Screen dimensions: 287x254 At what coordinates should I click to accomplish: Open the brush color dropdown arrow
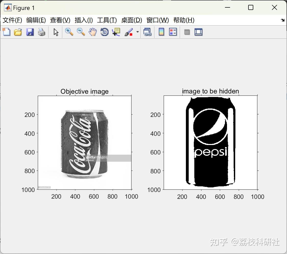click(137, 32)
